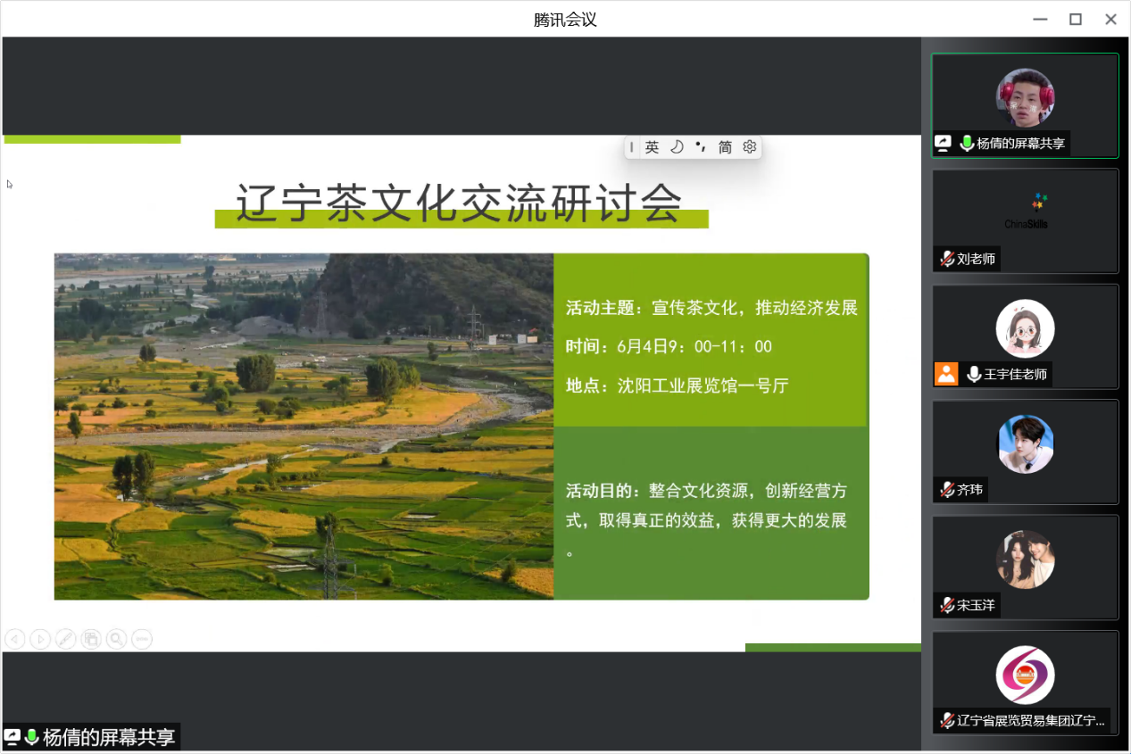The height and width of the screenshot is (754, 1131).
Task: Click the muted mic icon for 辽宁省展览贸易集团
Action: [x=947, y=720]
